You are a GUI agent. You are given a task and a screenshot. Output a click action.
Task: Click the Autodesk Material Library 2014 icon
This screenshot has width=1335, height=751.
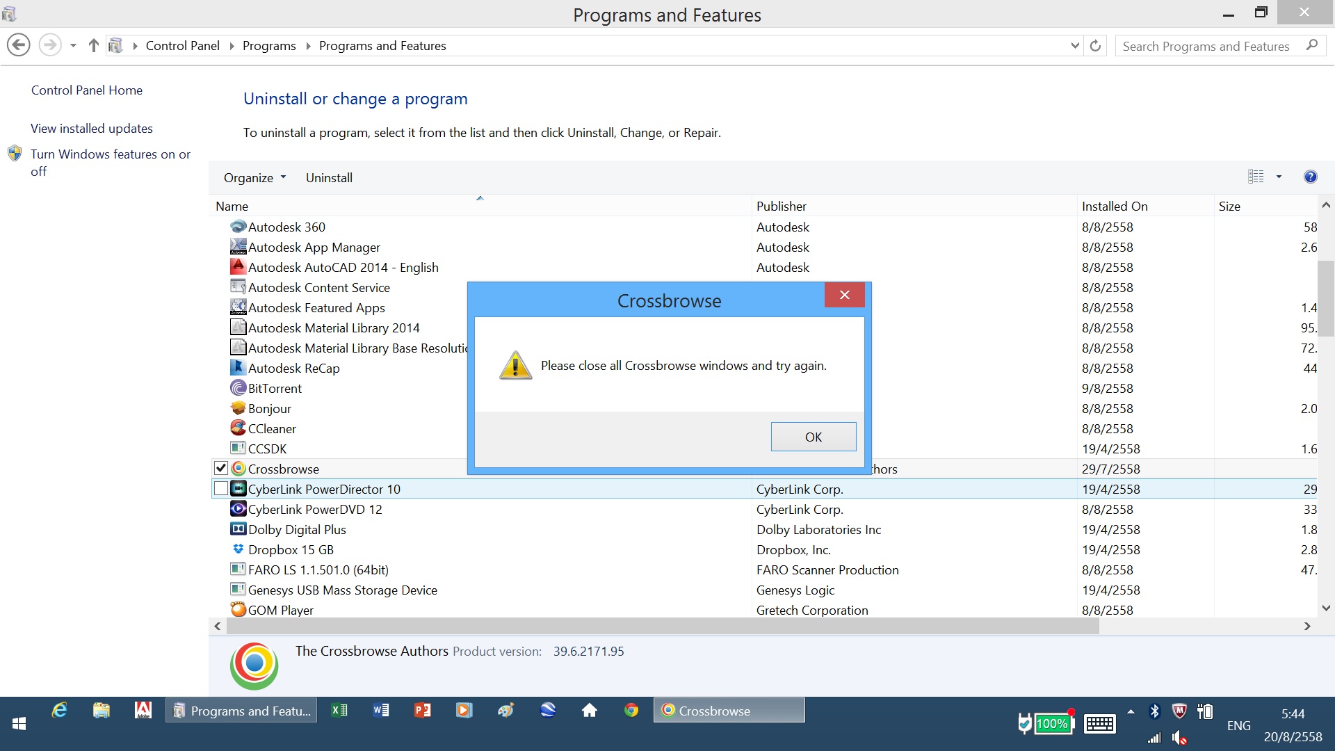(238, 328)
